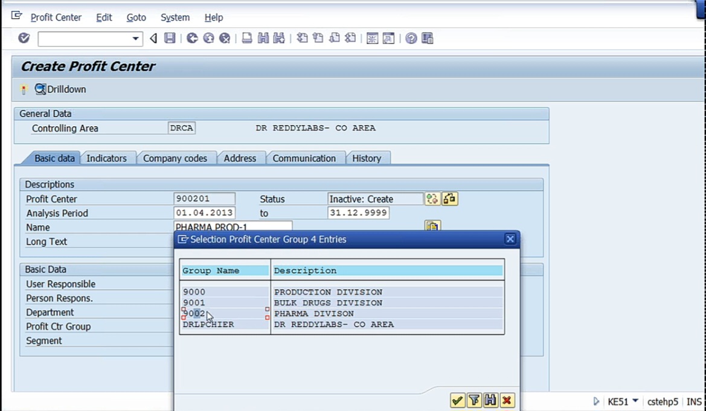
Task: Click the Controlling Area field showing DRCA
Action: [181, 129]
